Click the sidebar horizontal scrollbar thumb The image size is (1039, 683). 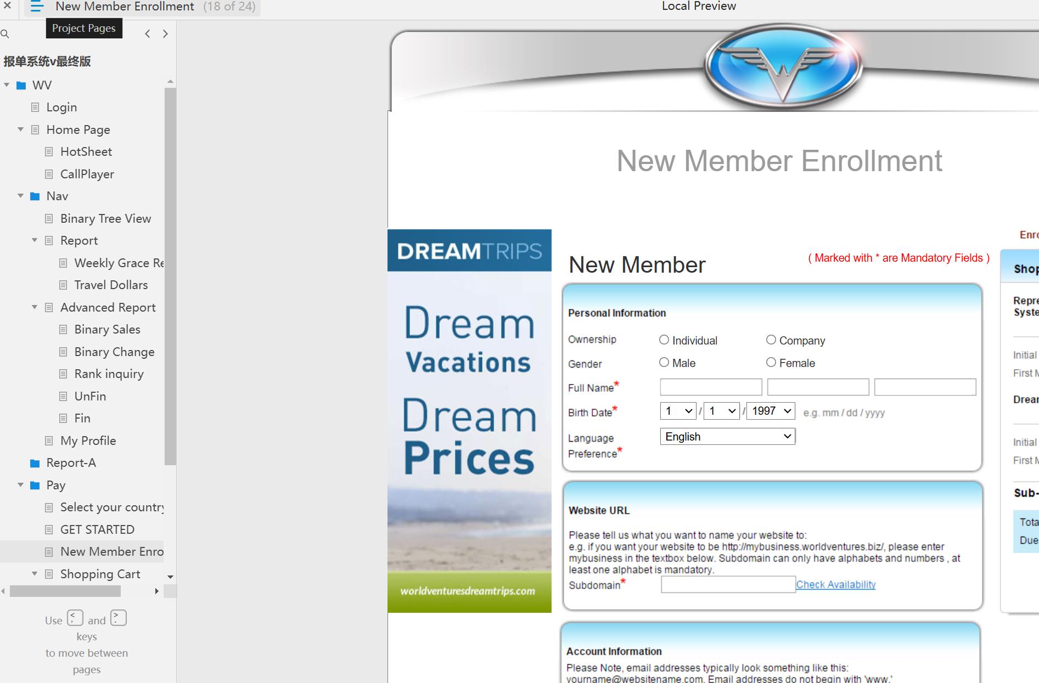(65, 591)
